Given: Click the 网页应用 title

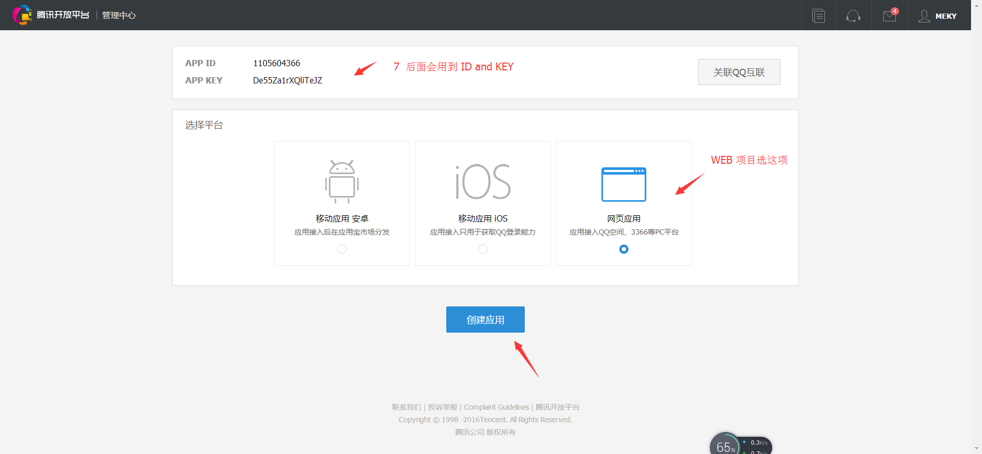Looking at the screenshot, I should 624,218.
